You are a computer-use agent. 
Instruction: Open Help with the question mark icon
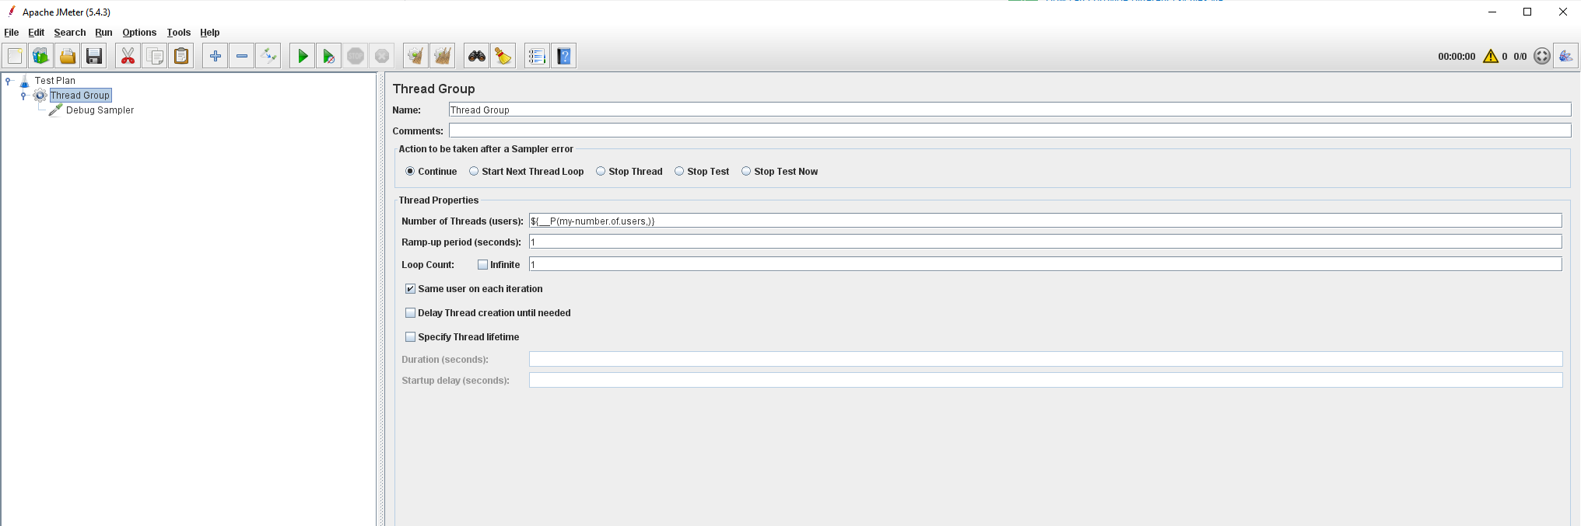tap(564, 56)
